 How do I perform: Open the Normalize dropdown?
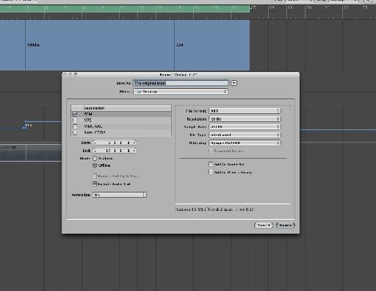click(x=120, y=195)
